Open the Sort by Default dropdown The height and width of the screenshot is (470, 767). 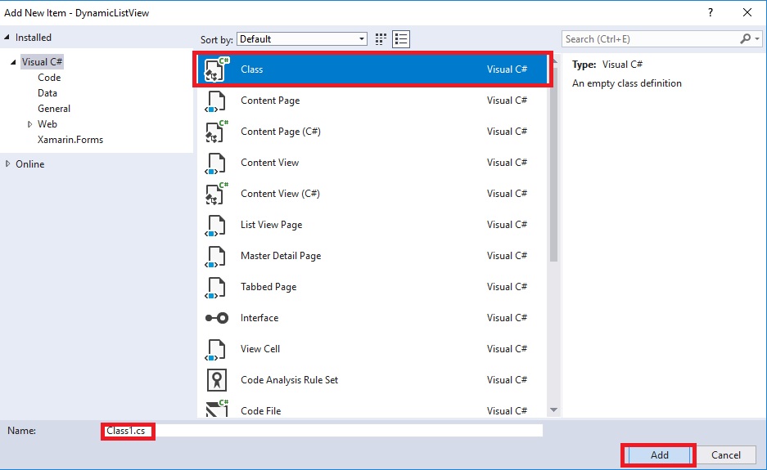[x=302, y=39]
